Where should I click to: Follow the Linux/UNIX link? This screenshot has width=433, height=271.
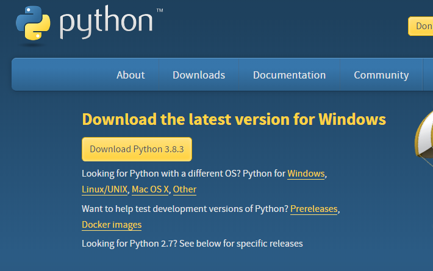[105, 189]
